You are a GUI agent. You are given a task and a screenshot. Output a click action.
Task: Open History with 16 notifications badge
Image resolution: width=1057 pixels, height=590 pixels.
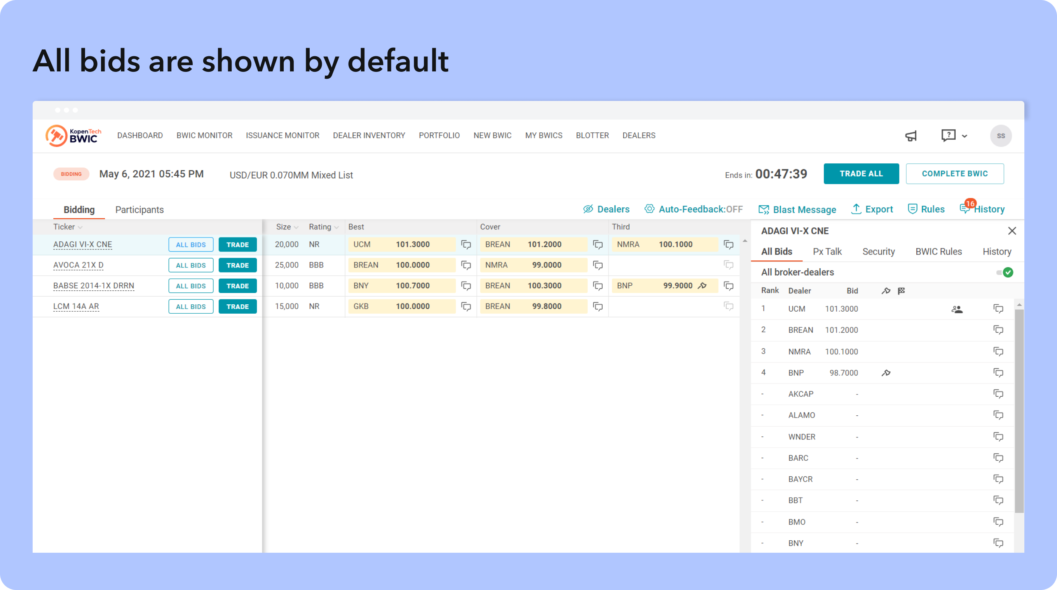pyautogui.click(x=982, y=209)
